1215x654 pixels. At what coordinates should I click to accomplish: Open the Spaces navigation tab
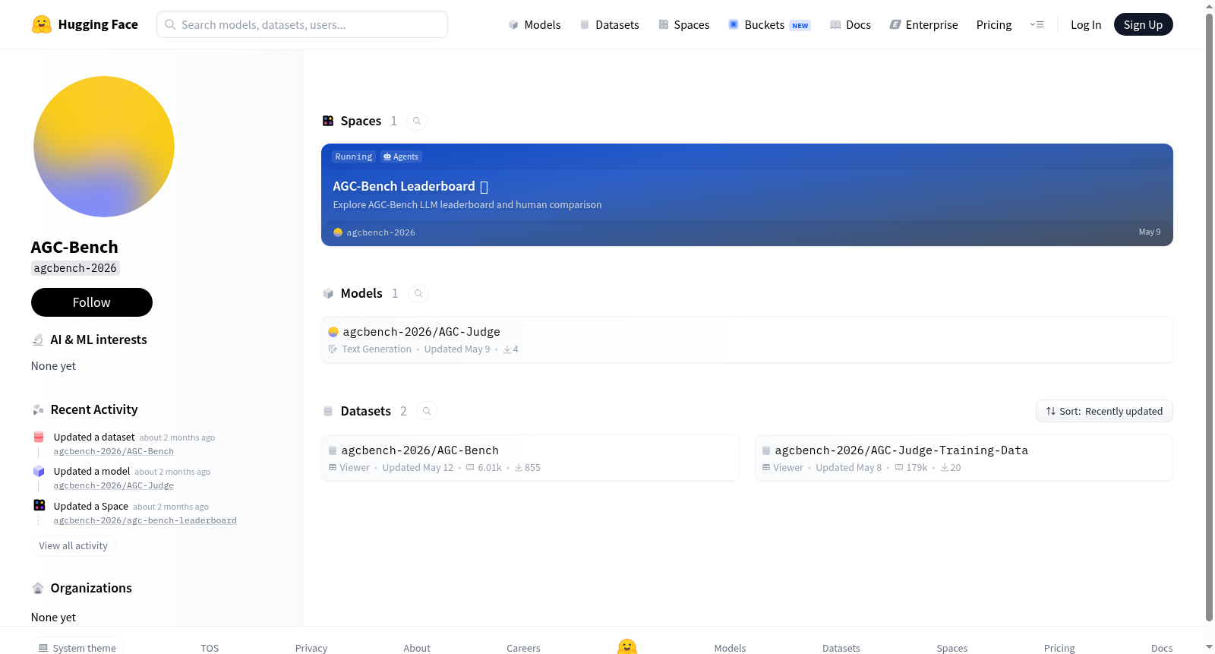point(684,24)
